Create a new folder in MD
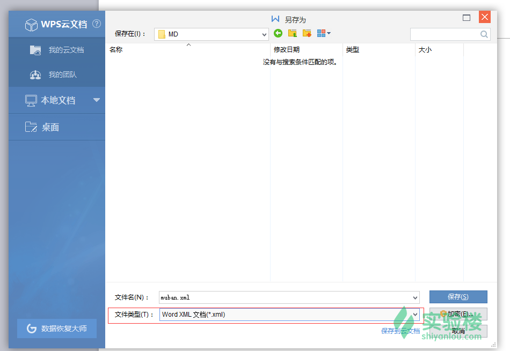This screenshot has height=351, width=510. point(307,33)
